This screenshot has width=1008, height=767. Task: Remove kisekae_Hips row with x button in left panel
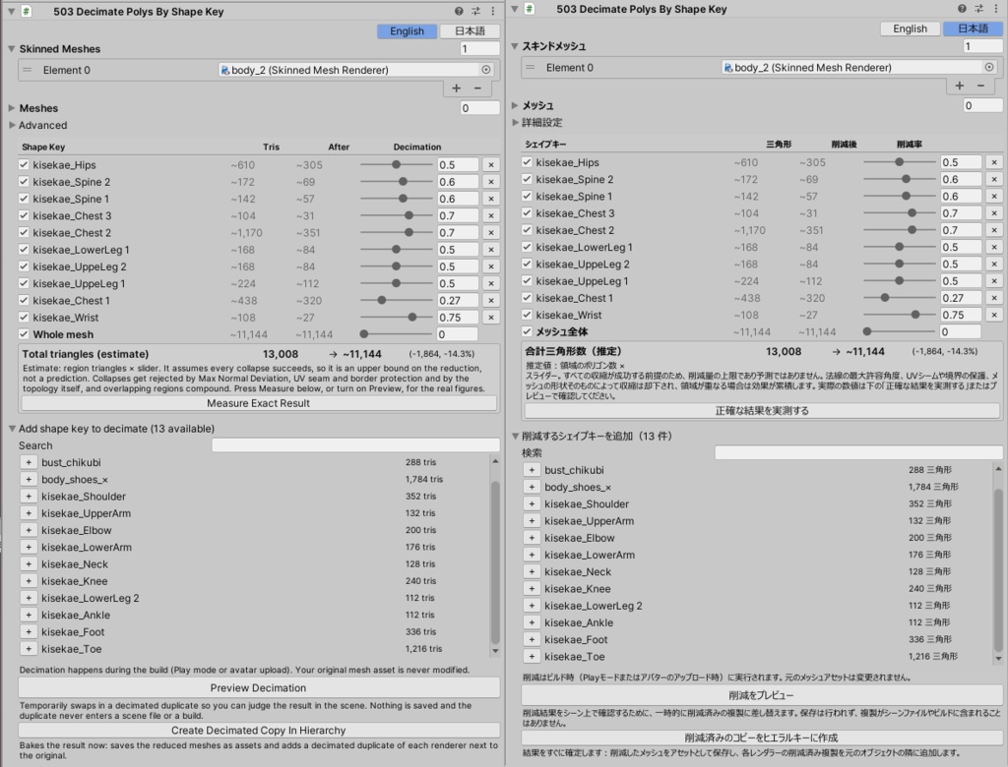[490, 165]
